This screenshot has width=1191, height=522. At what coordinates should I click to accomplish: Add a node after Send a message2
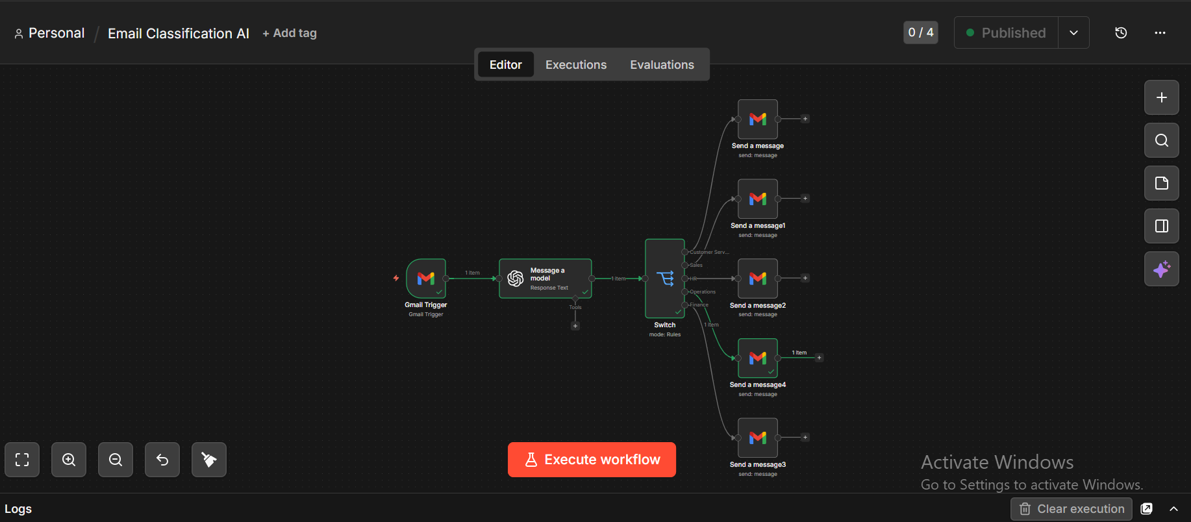tap(805, 279)
